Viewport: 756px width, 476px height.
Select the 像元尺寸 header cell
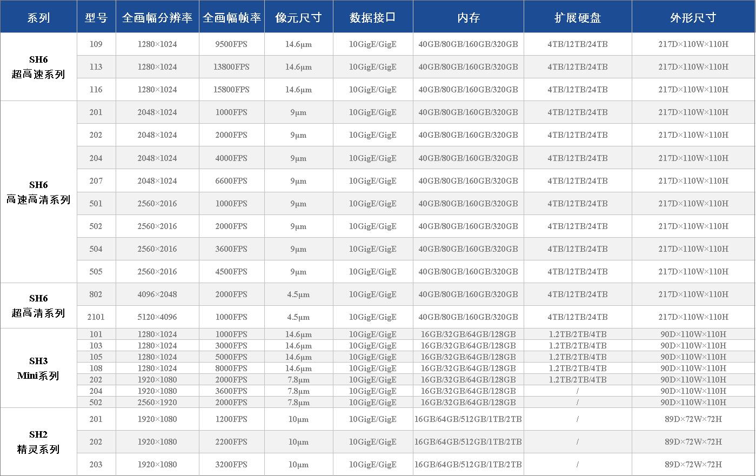(x=298, y=17)
